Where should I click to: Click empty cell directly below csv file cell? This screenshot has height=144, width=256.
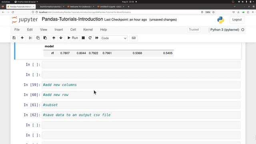(141, 125)
